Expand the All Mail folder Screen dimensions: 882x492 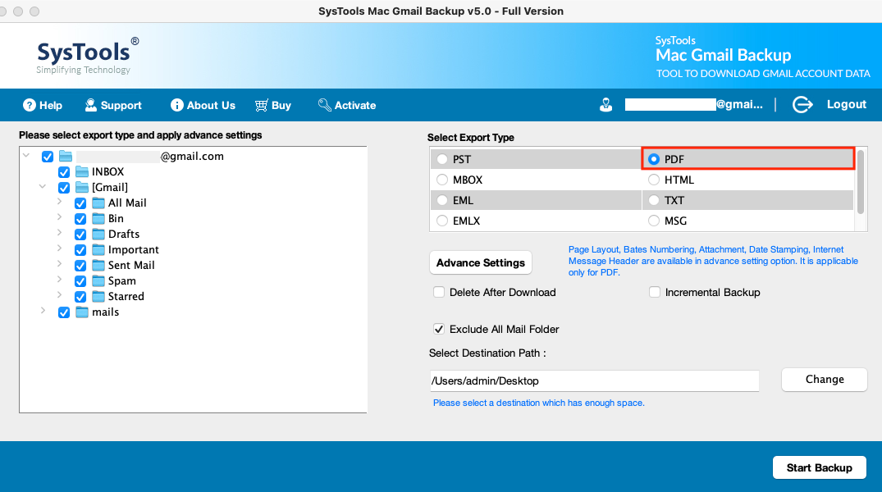[x=60, y=201]
